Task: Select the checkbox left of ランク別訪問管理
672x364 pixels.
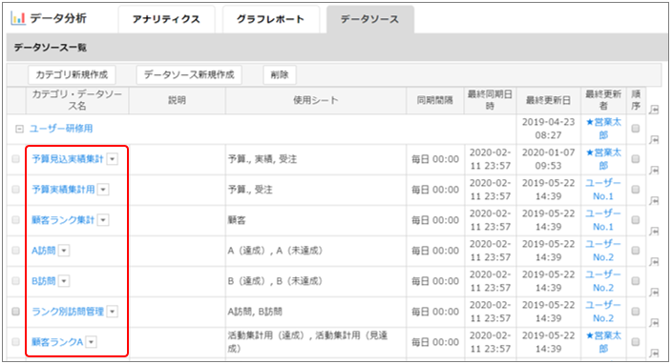Action: click(16, 312)
